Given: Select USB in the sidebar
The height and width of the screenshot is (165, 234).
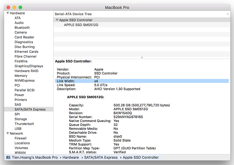Looking at the screenshot, I should pyautogui.click(x=18, y=129).
